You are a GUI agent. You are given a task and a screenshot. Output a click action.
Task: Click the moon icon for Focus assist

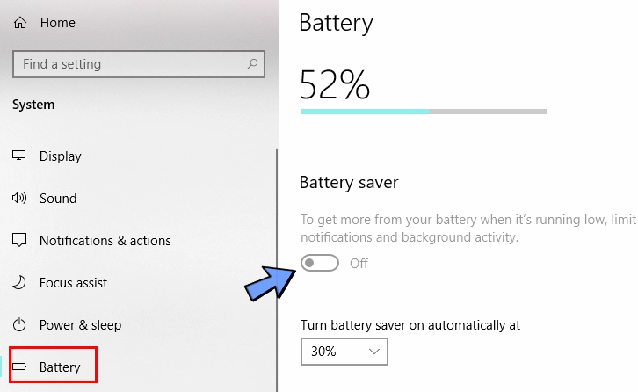(19, 283)
